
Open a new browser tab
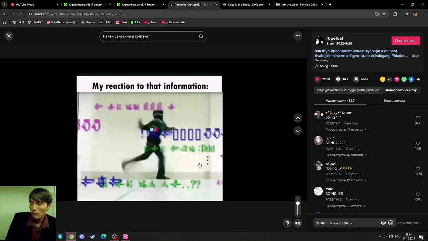(330, 5)
